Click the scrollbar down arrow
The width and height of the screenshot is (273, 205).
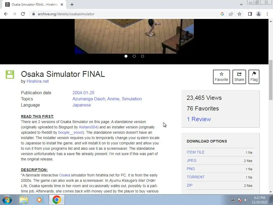point(271,192)
